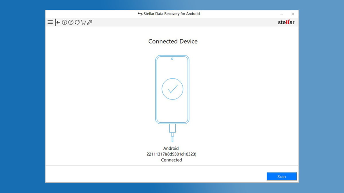Close the Stellar Data Recovery window

pyautogui.click(x=293, y=14)
